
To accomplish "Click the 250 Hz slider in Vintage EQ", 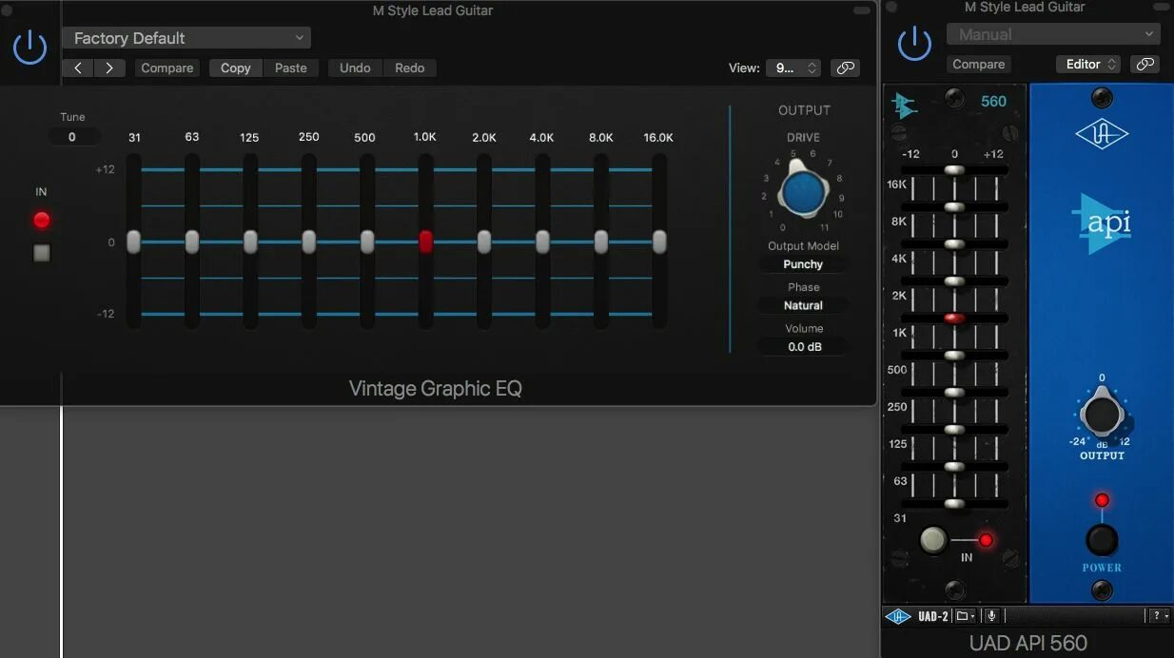I will 308,242.
